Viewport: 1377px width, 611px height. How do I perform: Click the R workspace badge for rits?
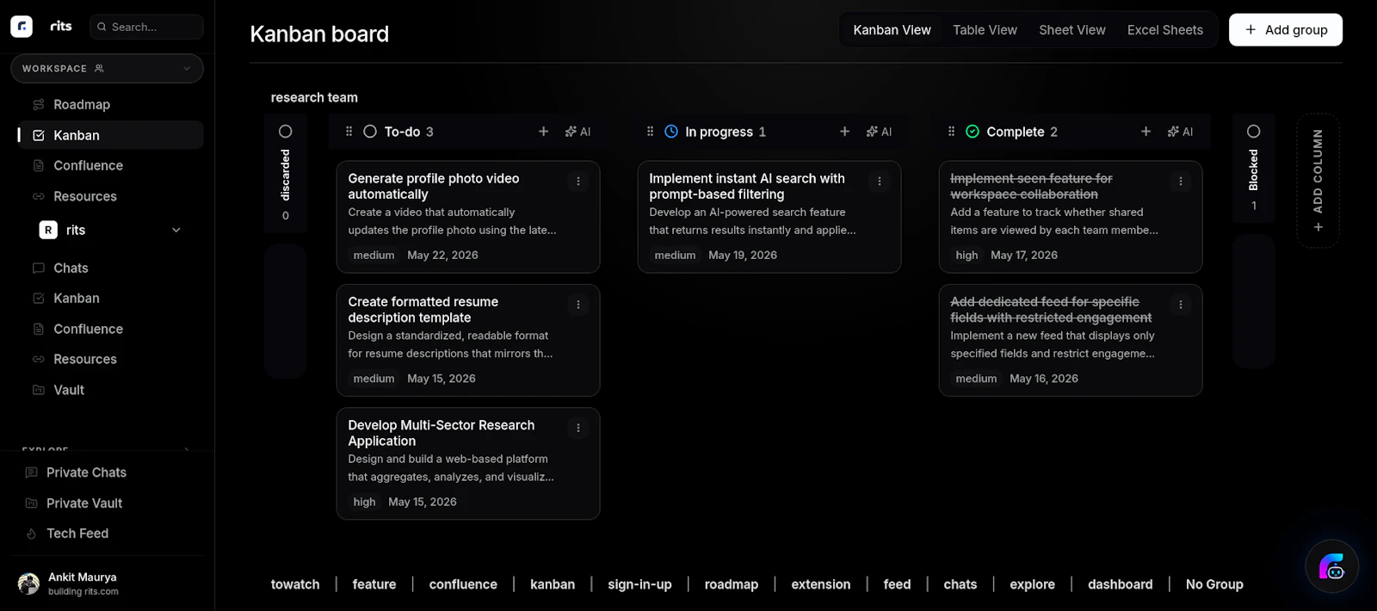(x=48, y=230)
